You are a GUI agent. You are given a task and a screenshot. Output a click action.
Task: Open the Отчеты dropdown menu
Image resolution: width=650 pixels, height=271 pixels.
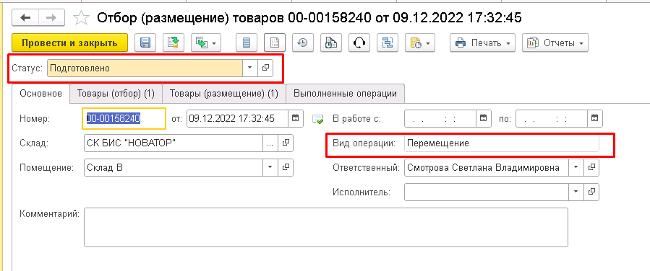555,43
